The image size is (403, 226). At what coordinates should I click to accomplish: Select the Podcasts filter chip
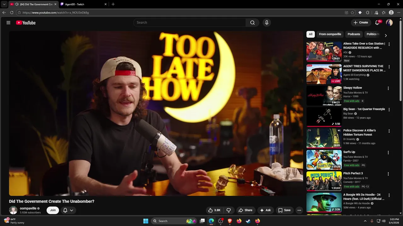pyautogui.click(x=354, y=34)
